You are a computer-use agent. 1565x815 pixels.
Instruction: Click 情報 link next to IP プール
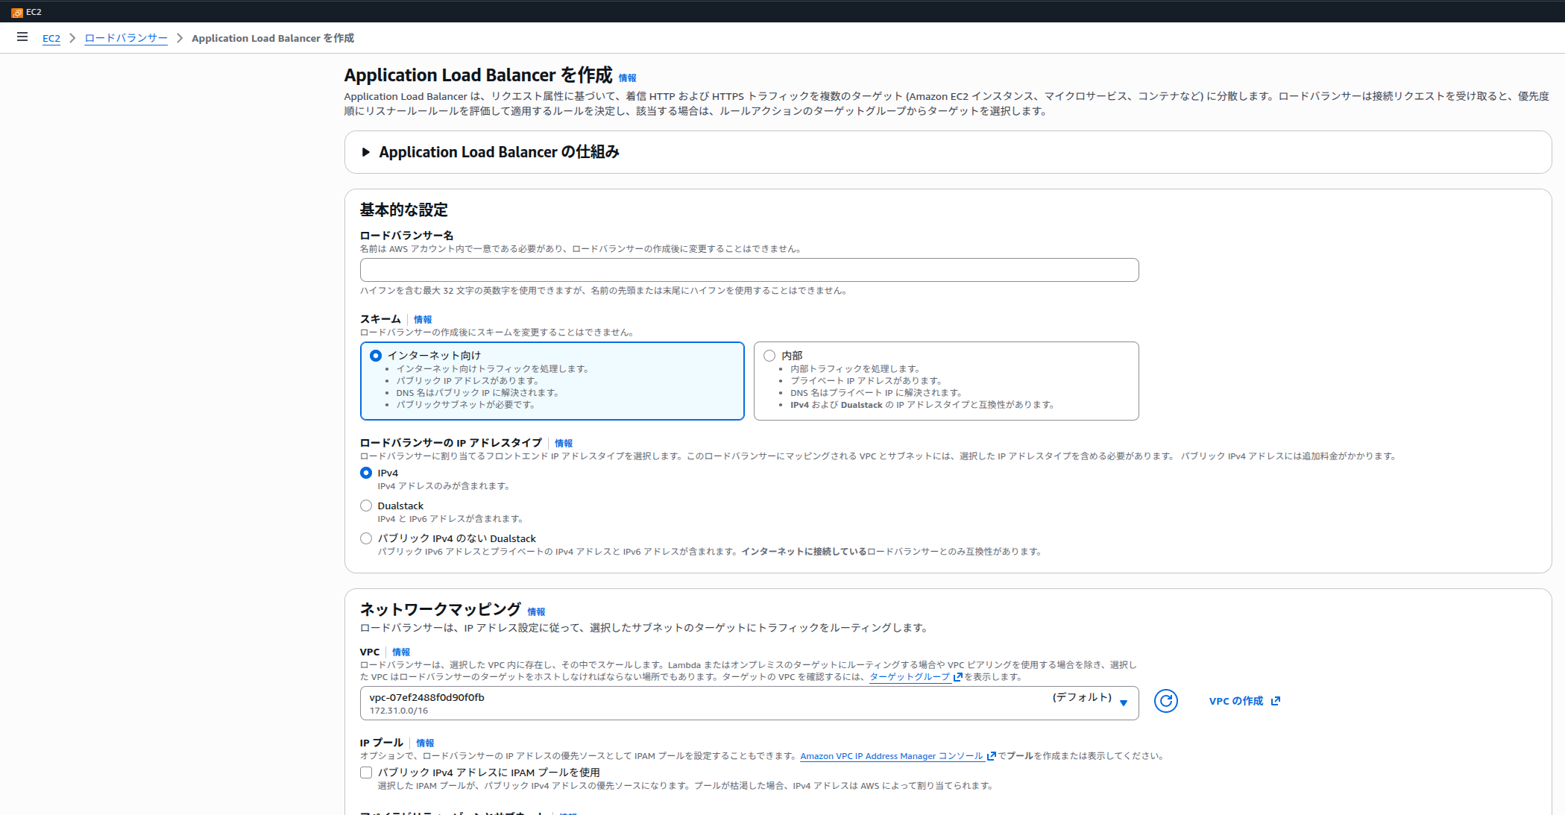tap(425, 743)
